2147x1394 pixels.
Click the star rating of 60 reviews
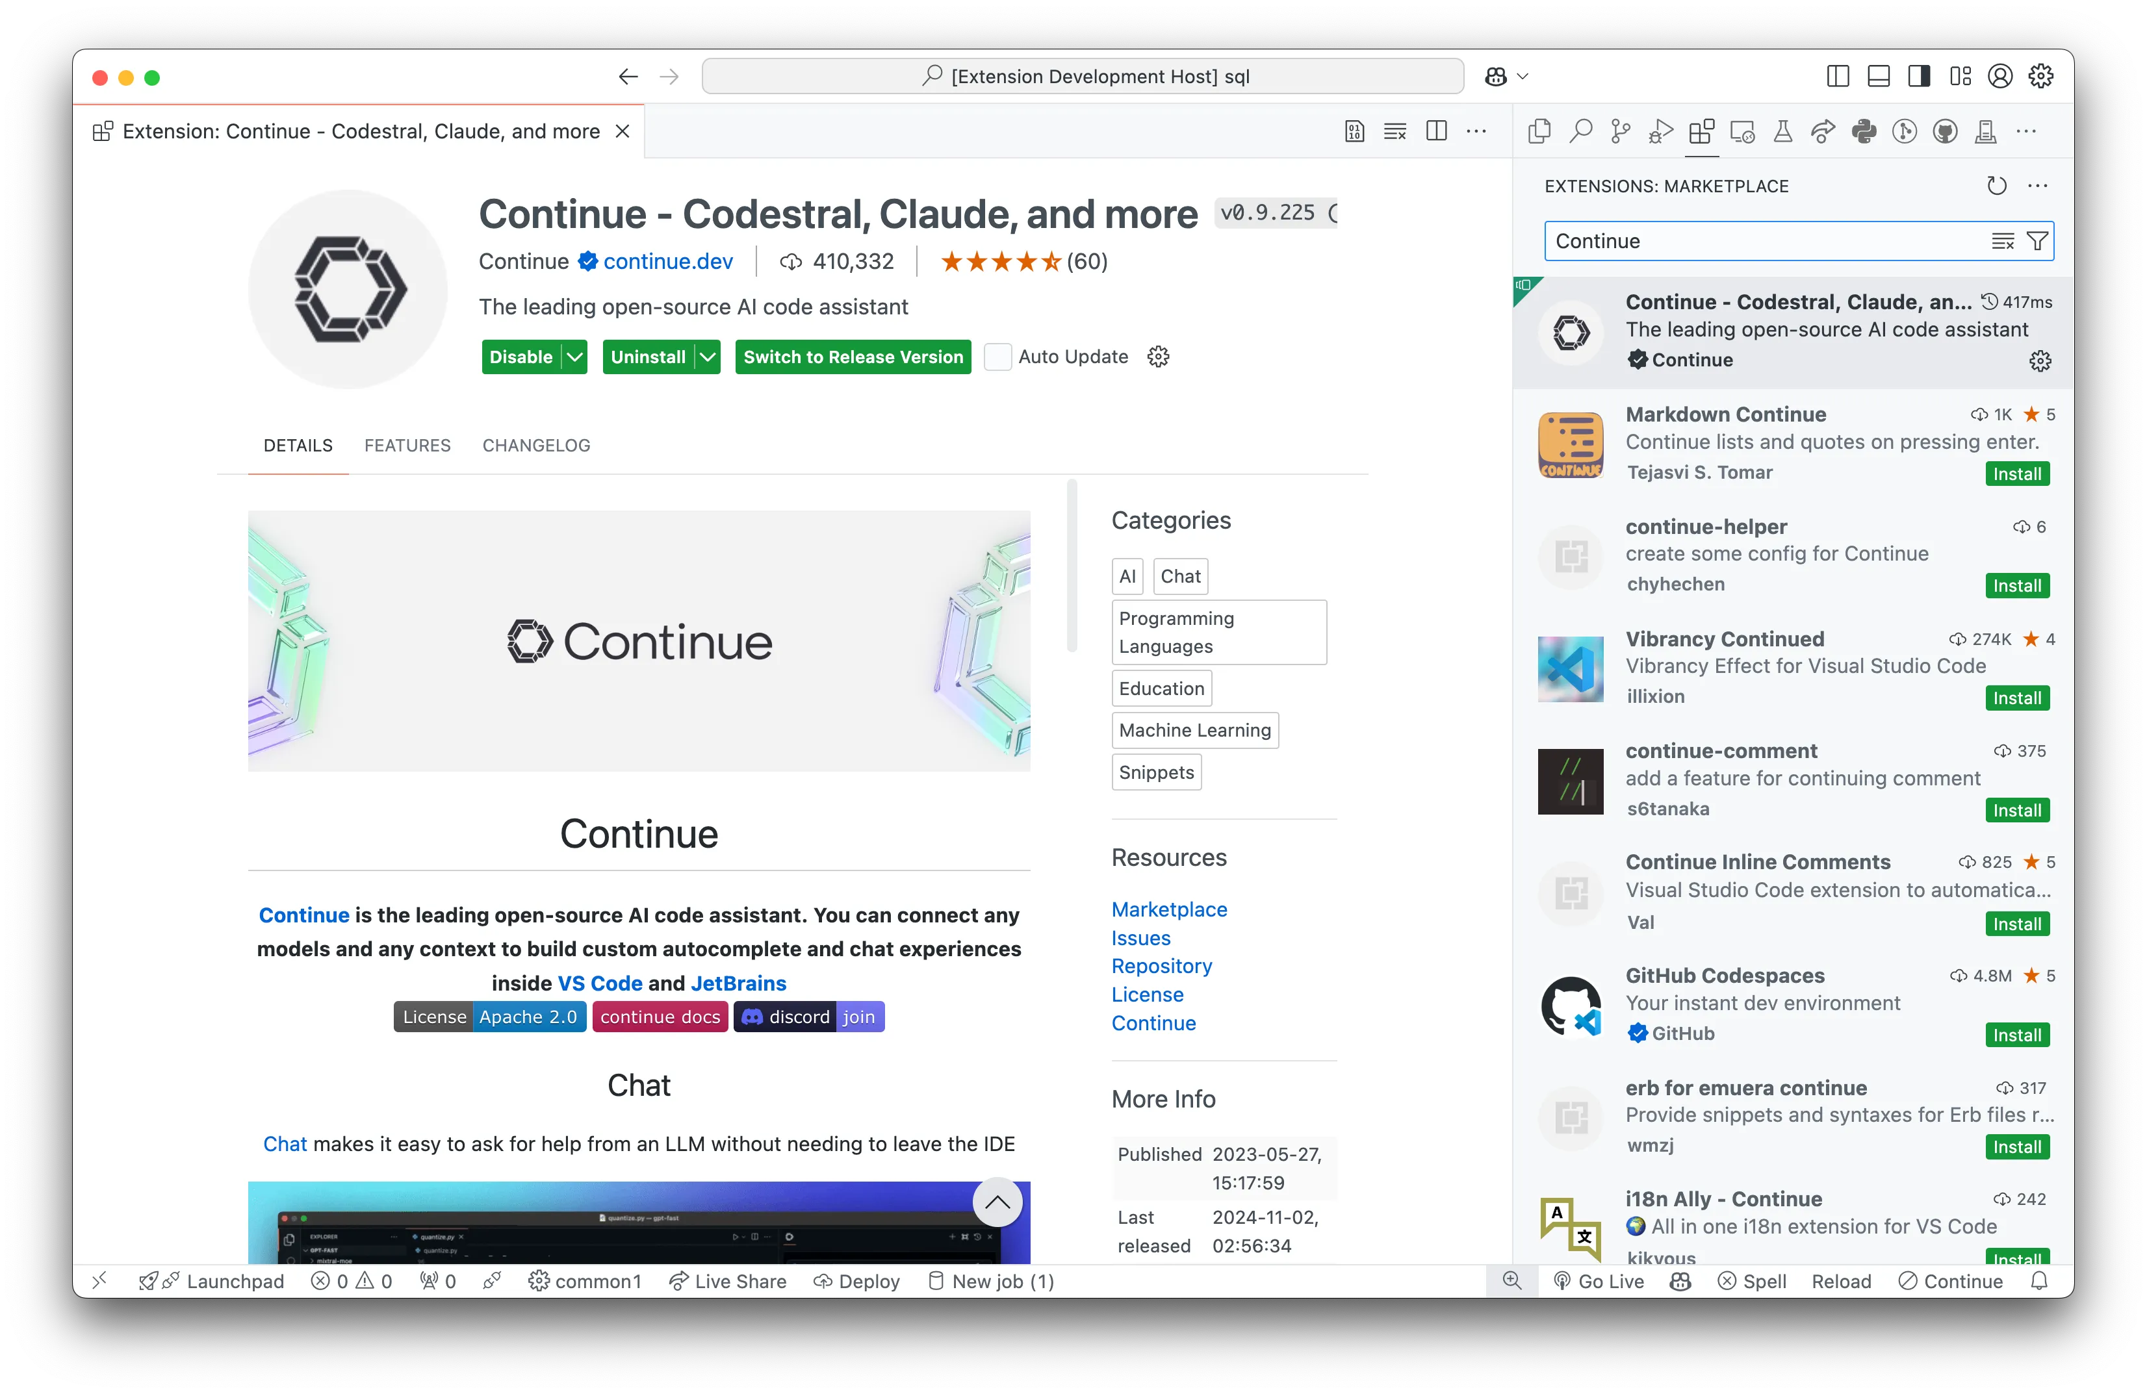[1024, 262]
